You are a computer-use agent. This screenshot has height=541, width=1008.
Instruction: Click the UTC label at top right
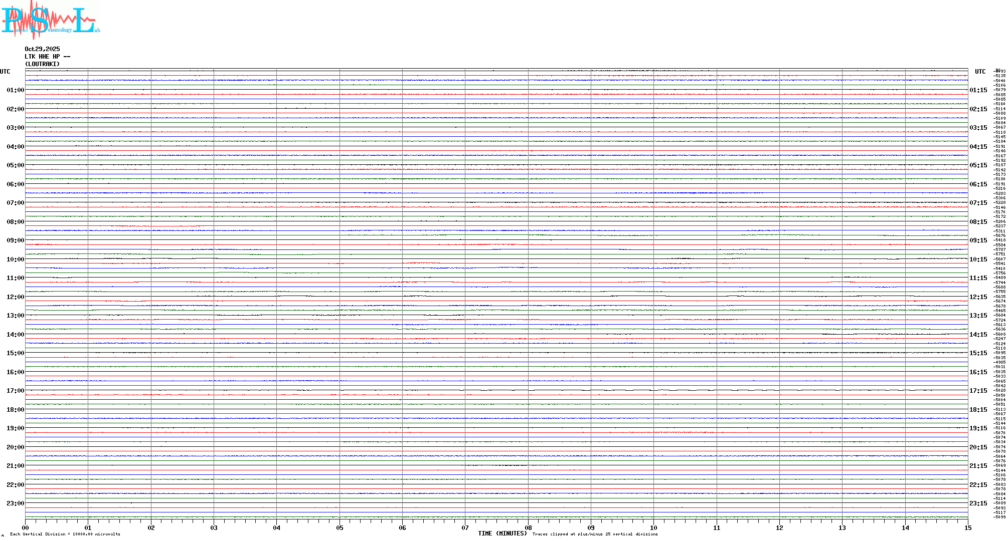980,72
